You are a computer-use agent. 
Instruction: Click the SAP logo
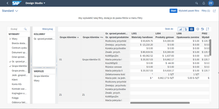tap(17, 3)
